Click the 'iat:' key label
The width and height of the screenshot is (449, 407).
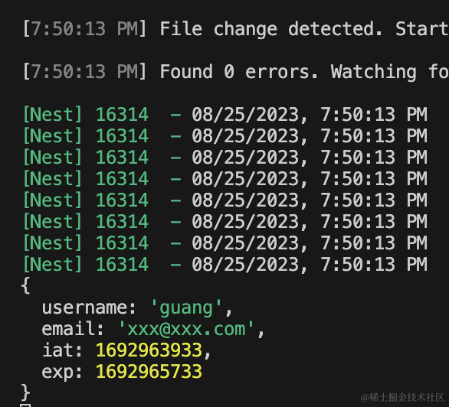click(62, 350)
